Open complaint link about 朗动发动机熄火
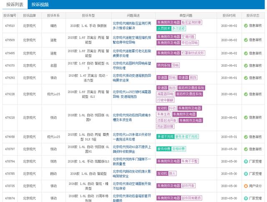This screenshot has height=202, width=267. point(132,174)
